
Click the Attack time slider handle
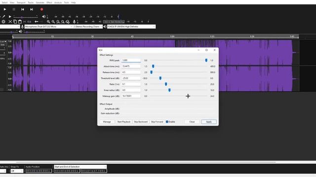point(153,66)
